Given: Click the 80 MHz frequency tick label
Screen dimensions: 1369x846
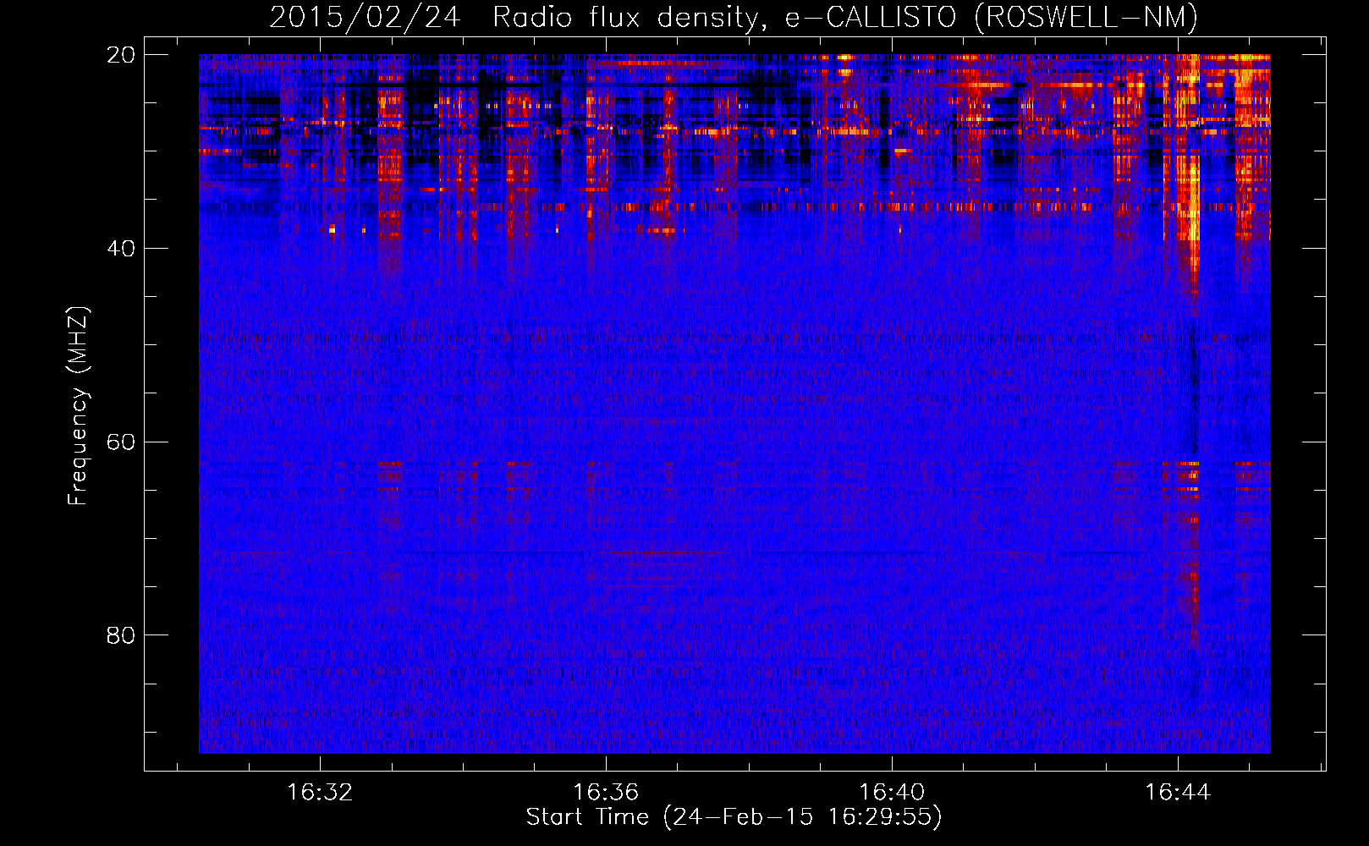Looking at the screenshot, I should tap(120, 634).
